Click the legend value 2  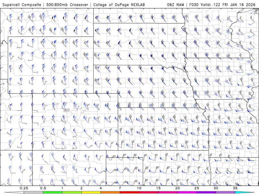[x=82, y=188]
